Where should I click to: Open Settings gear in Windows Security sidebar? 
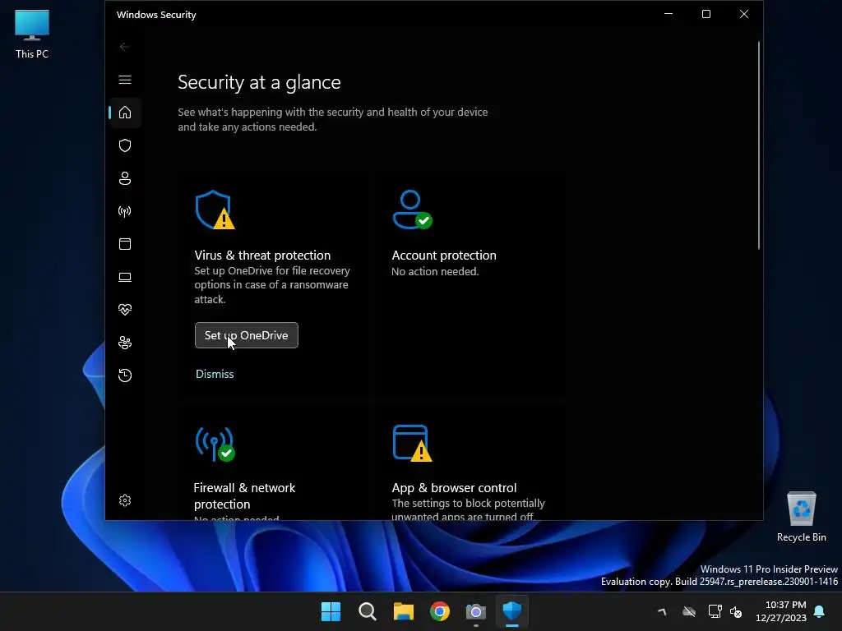[x=125, y=500]
